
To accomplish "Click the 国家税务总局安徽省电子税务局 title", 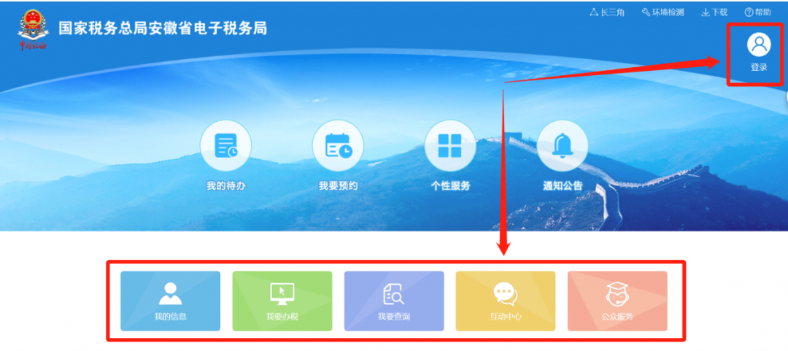I will click(x=163, y=28).
